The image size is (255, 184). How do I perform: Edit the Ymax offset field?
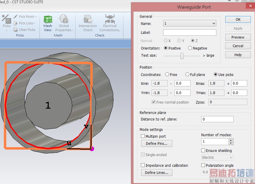239,93
